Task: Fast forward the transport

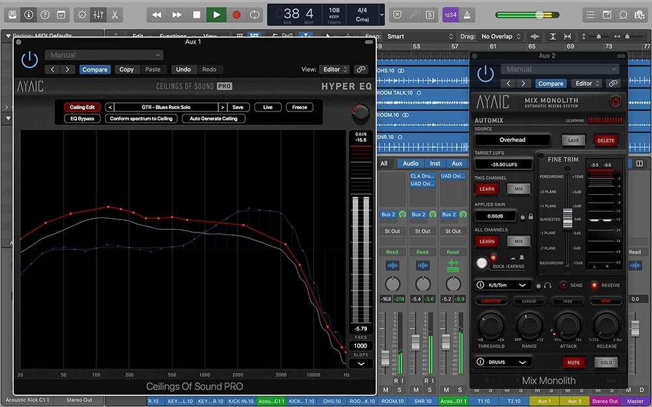Action: coord(177,15)
